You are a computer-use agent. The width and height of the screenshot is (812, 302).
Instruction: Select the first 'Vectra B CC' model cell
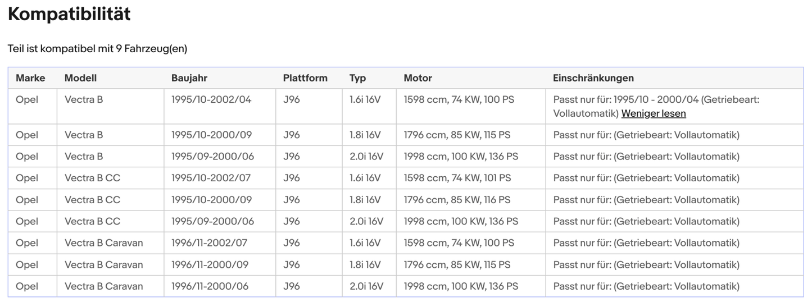(x=92, y=178)
